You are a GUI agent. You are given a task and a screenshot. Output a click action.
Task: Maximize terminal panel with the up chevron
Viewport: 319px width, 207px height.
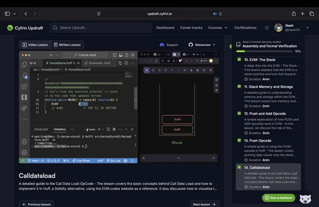click(x=126, y=129)
